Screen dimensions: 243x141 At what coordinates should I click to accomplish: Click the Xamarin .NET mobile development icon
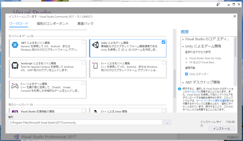tap(15, 45)
